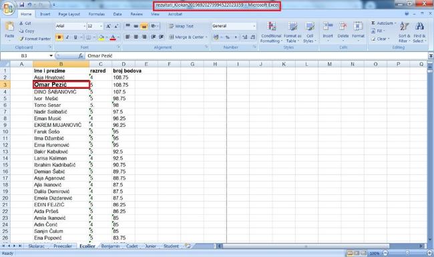Open text orientation options
This screenshot has height=257, width=434.
point(155,26)
